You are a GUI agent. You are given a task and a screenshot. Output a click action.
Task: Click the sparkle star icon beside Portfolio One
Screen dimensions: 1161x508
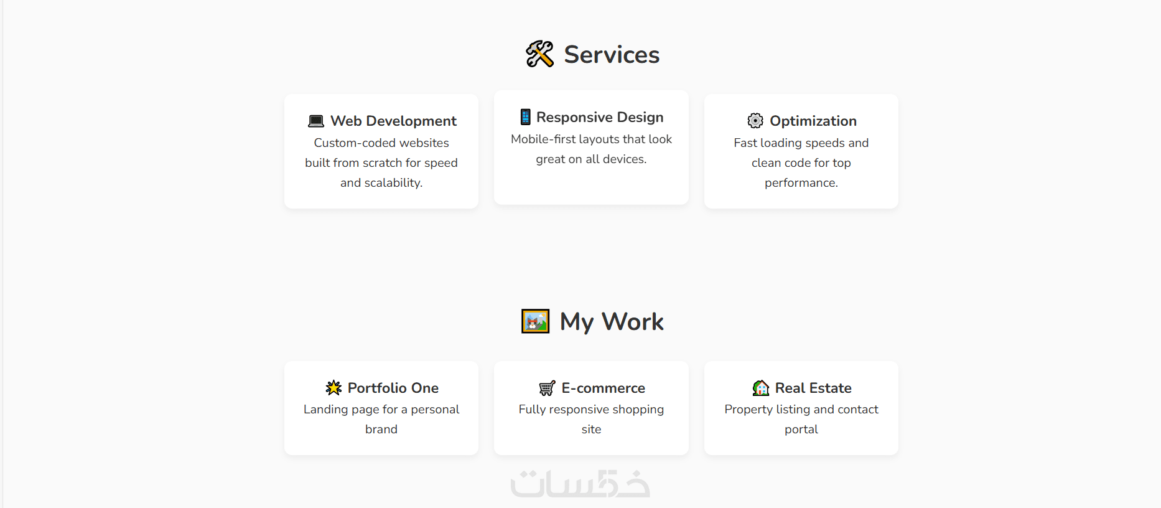333,388
